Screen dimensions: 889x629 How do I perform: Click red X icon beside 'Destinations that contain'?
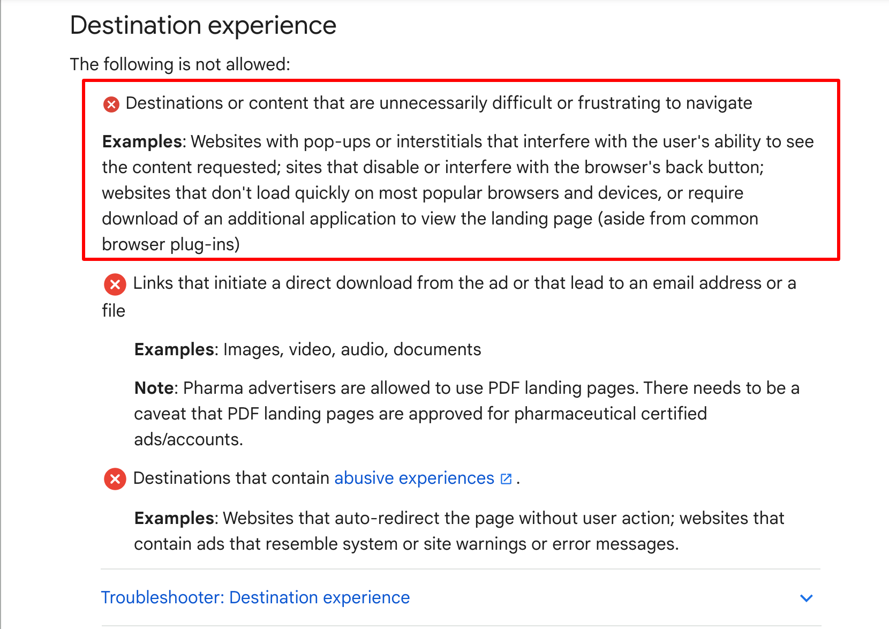(115, 479)
